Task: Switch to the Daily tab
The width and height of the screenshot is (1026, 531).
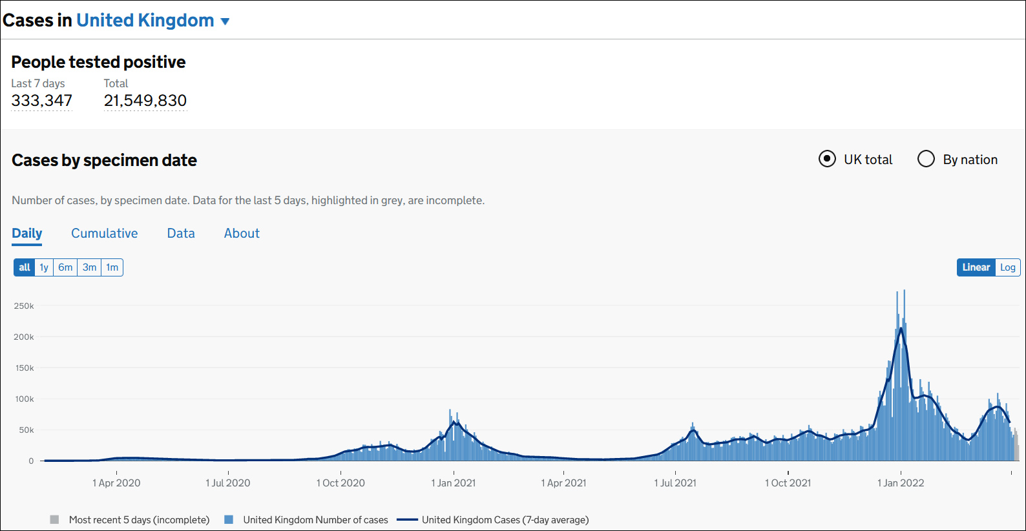Action: (x=27, y=233)
